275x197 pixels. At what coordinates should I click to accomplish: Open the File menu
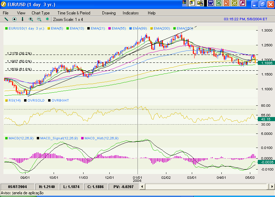(6, 13)
